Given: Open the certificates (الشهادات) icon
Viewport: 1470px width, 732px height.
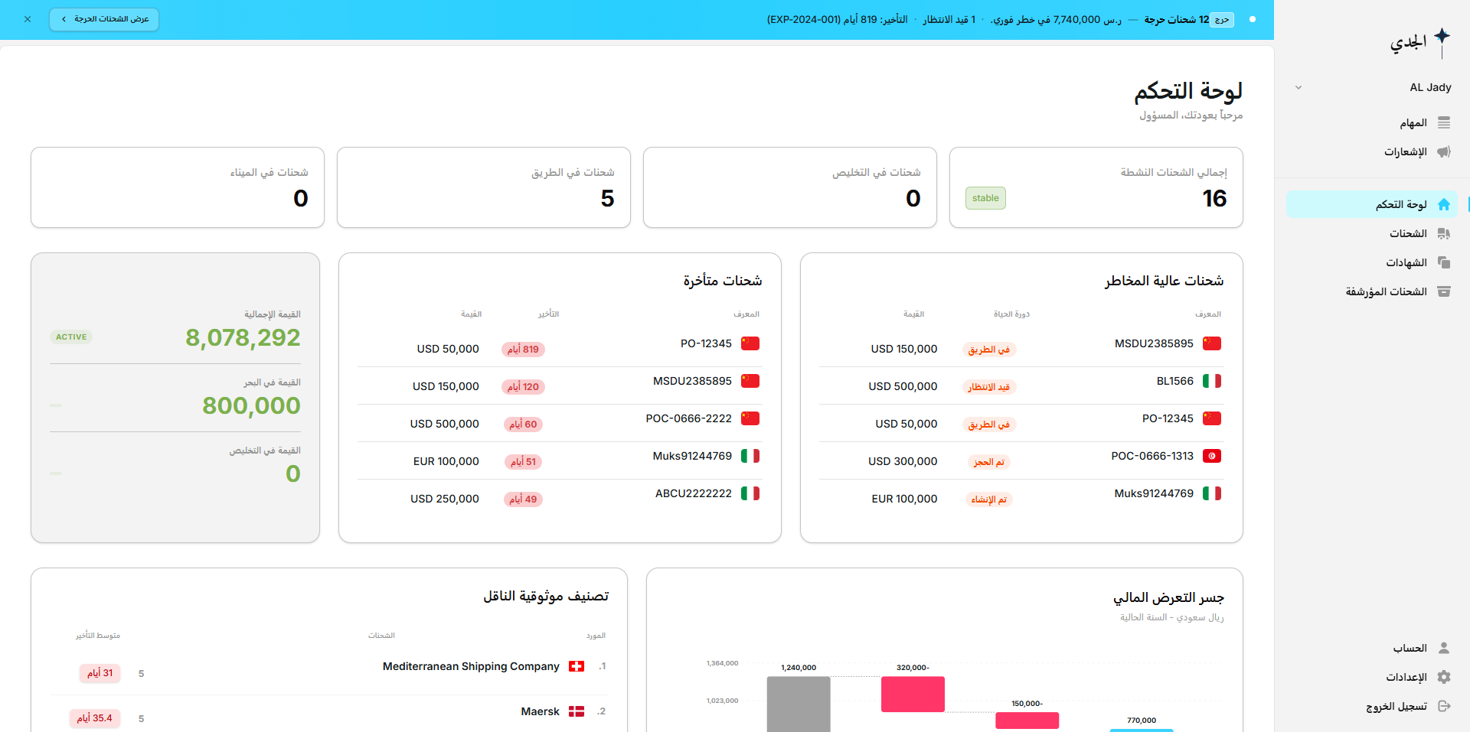Looking at the screenshot, I should pyautogui.click(x=1444, y=262).
